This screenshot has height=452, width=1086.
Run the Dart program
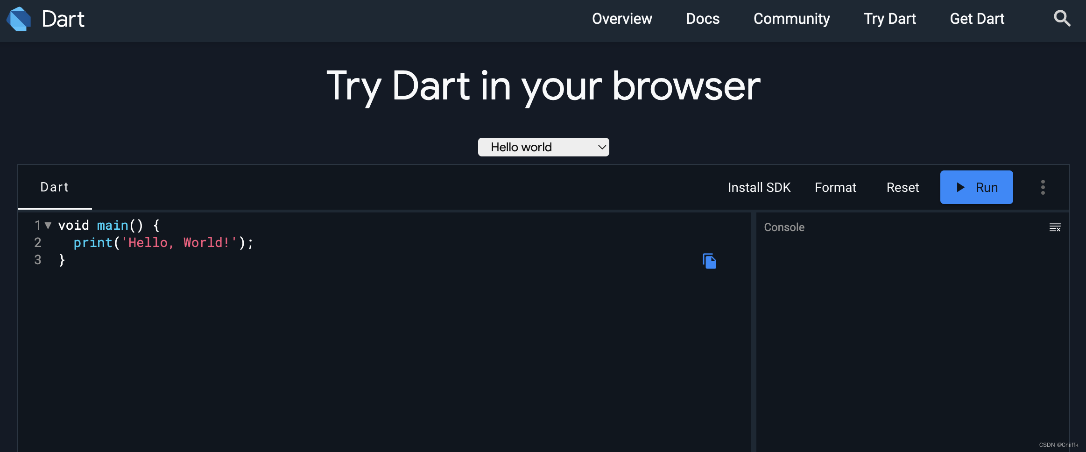tap(976, 187)
